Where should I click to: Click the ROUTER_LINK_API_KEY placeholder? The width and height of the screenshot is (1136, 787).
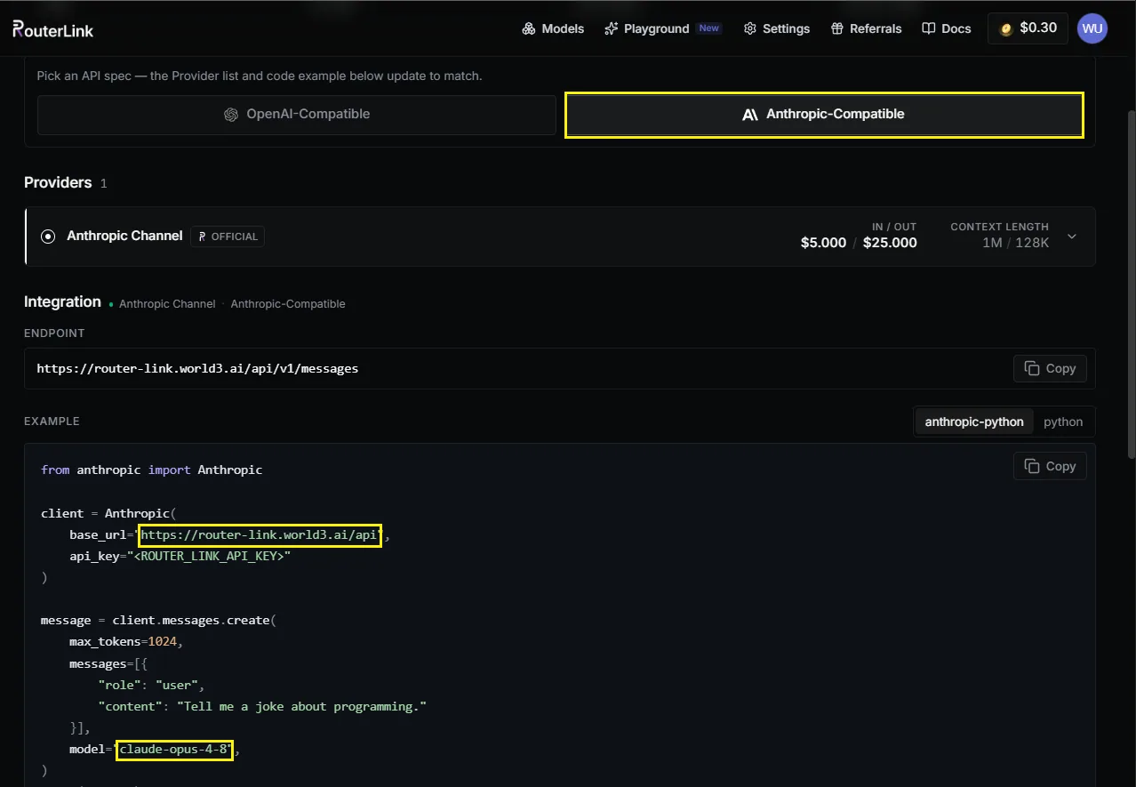(209, 556)
